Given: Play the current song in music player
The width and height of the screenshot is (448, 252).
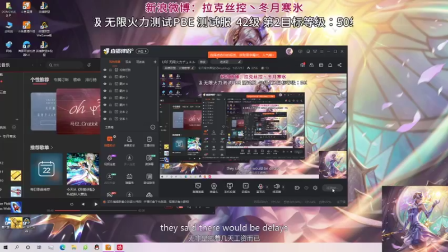Looking at the screenshot, I should point(96,204).
